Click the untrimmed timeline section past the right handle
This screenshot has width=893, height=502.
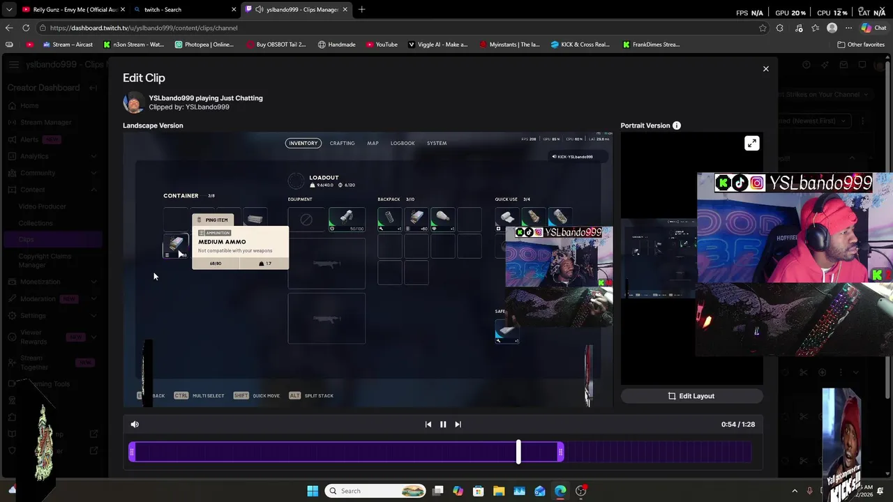coord(657,452)
